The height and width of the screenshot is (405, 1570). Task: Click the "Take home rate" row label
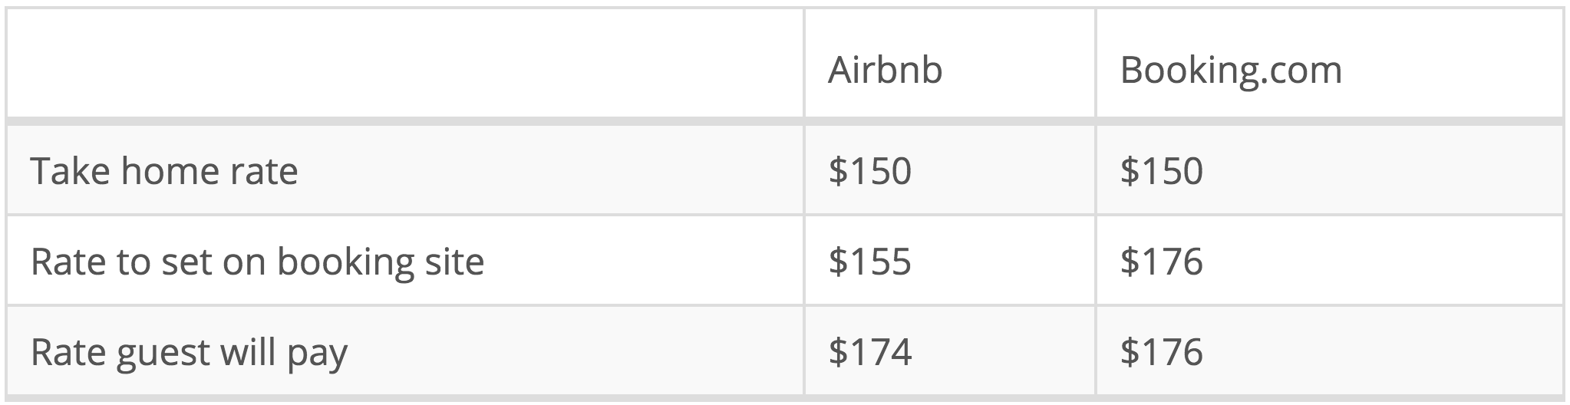164,170
